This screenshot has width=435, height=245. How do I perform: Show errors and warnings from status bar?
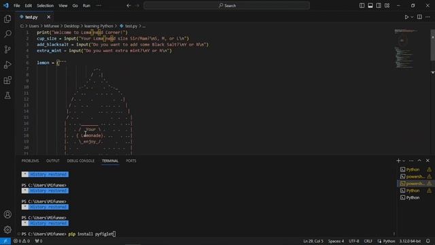tap(22, 241)
